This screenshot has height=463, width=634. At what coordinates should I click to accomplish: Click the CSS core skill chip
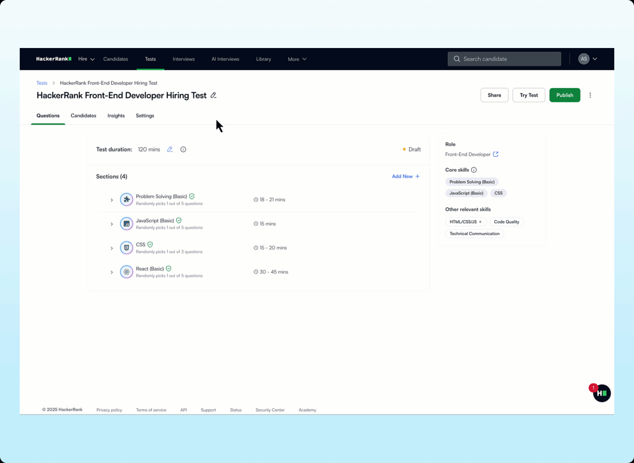(x=498, y=193)
